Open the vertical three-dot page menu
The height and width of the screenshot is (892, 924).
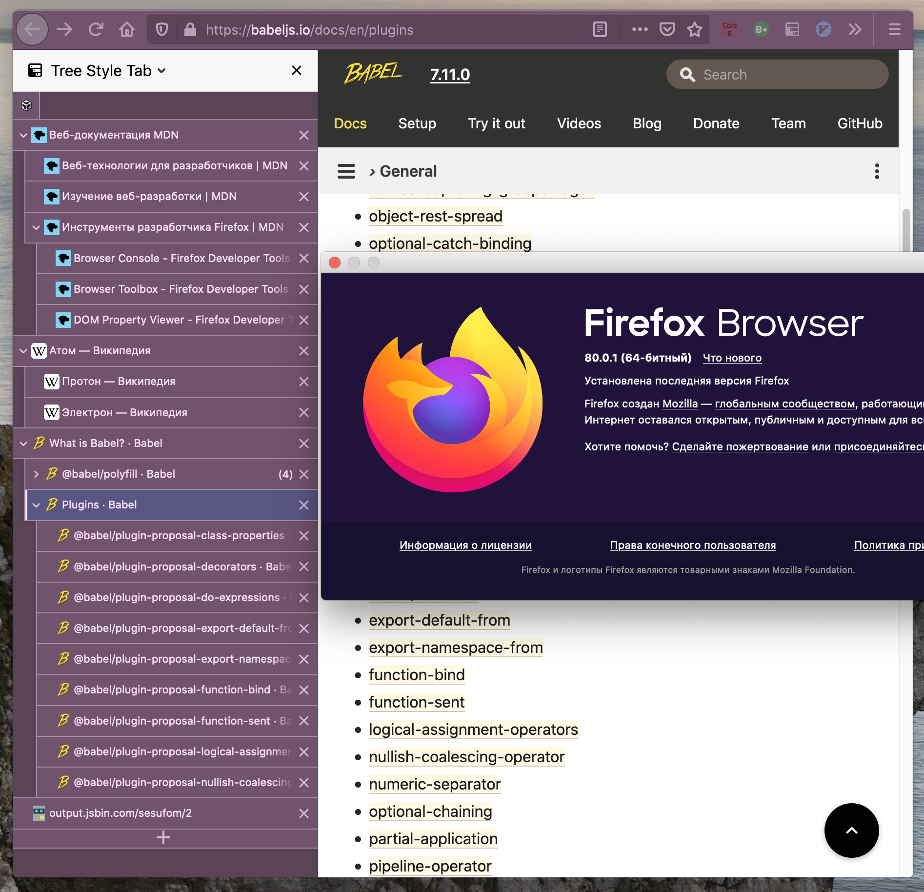pos(877,171)
